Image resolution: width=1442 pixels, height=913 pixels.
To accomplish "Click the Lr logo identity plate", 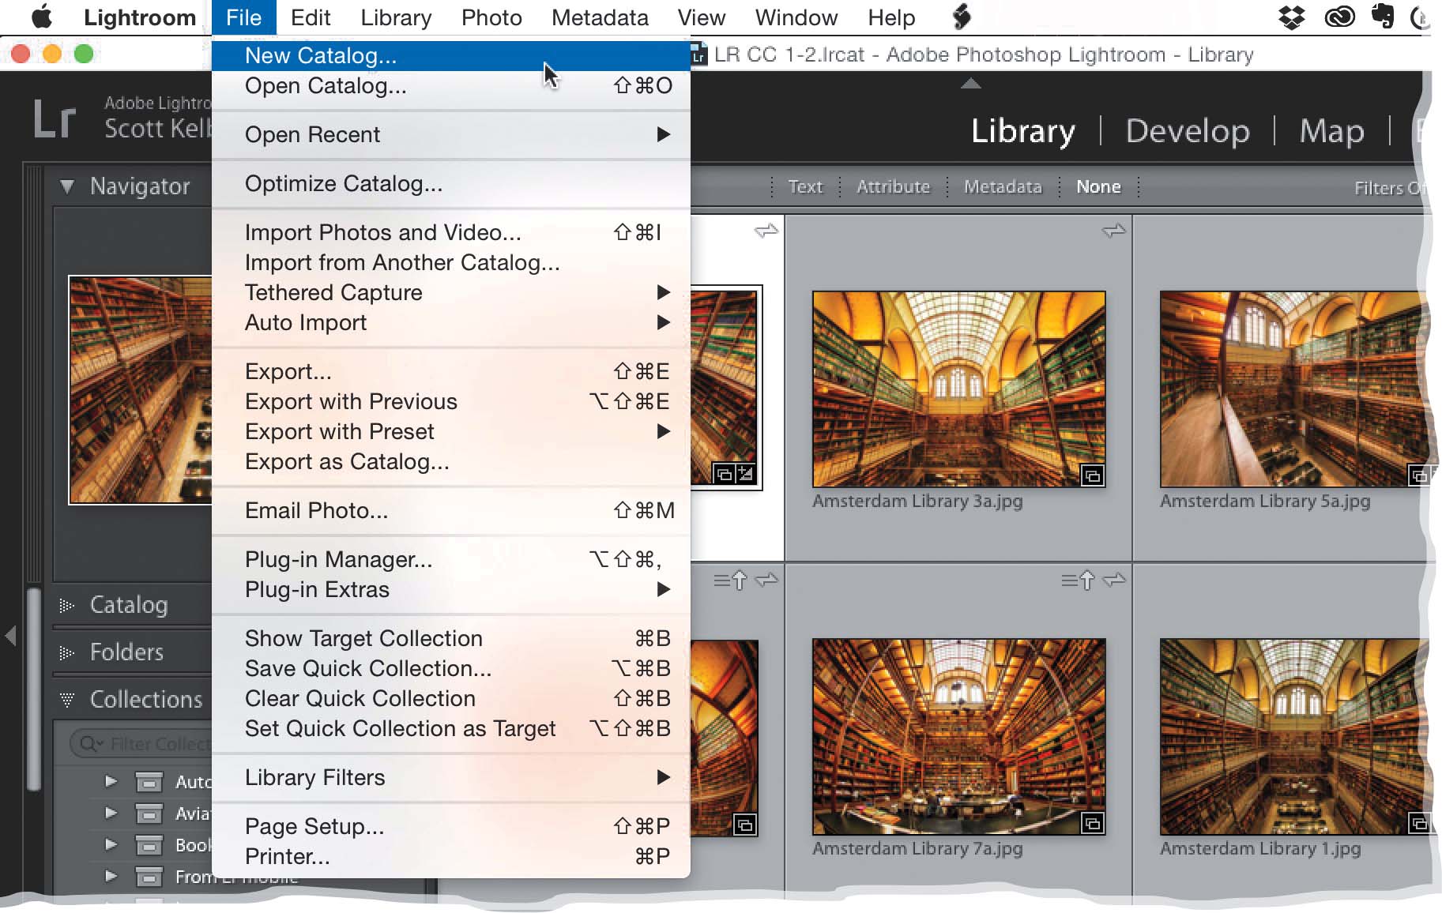I will [55, 120].
